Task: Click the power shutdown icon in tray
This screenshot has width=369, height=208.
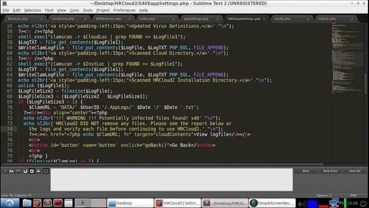Action: 363,203
